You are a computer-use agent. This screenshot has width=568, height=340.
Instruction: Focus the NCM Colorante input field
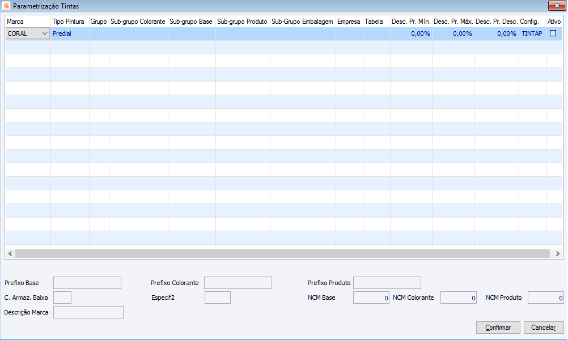pyautogui.click(x=459, y=297)
